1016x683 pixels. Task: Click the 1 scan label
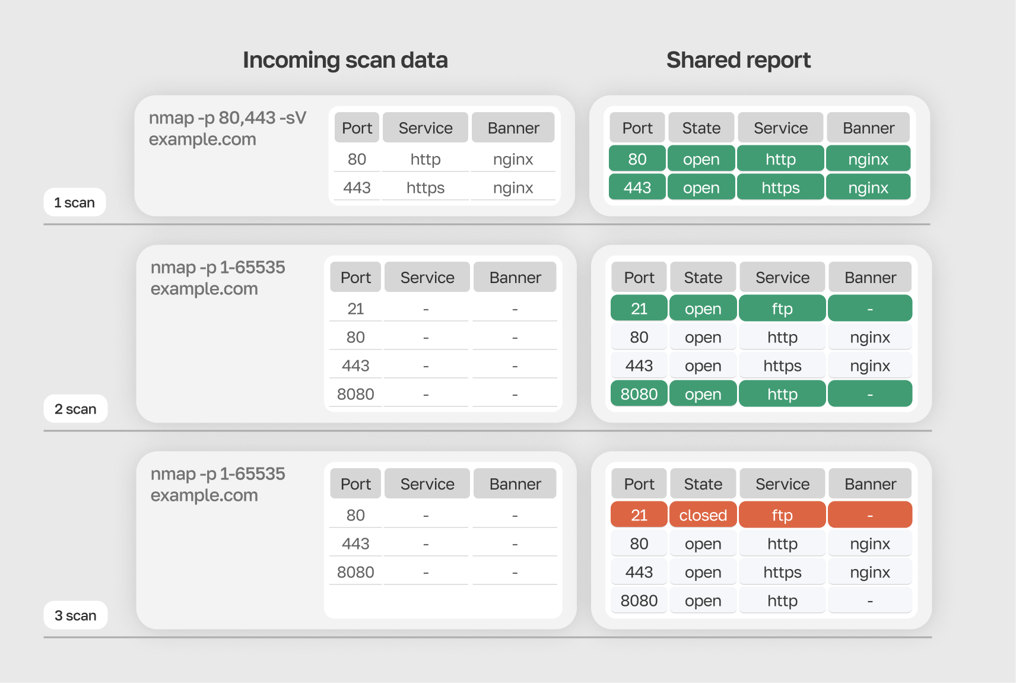click(x=74, y=202)
